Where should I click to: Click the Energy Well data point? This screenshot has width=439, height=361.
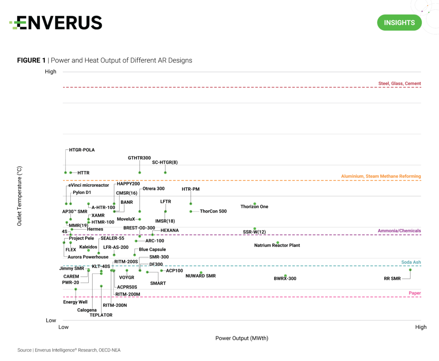tap(76, 289)
